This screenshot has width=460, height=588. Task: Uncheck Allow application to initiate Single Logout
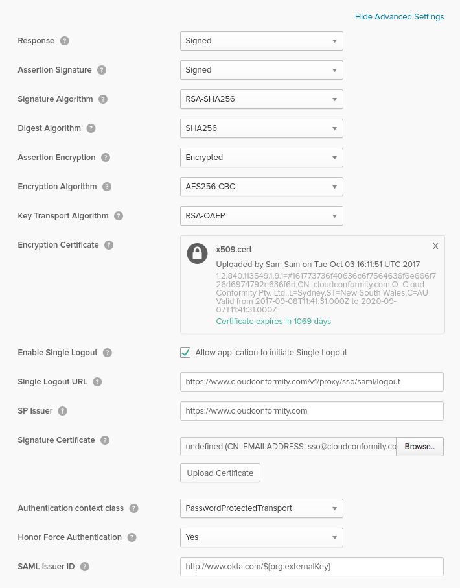[185, 353]
